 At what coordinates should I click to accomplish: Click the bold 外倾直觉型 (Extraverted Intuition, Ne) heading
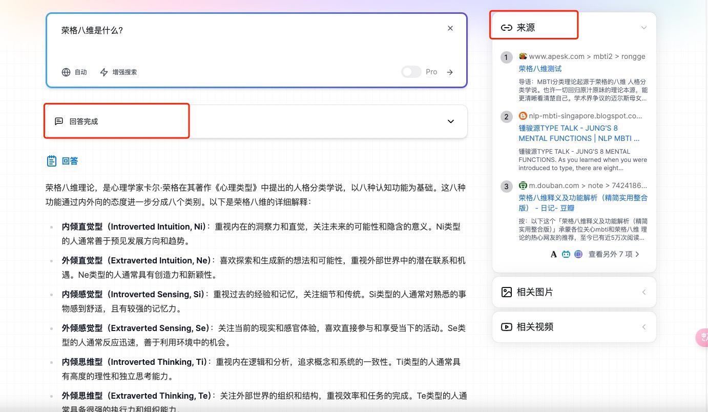[136, 260]
